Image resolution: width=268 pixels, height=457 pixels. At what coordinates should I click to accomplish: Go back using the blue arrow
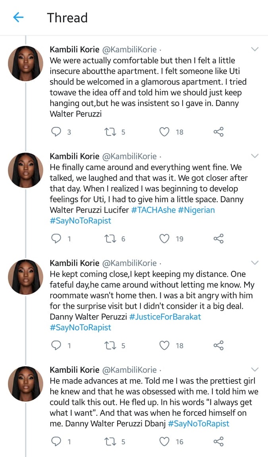(x=18, y=17)
